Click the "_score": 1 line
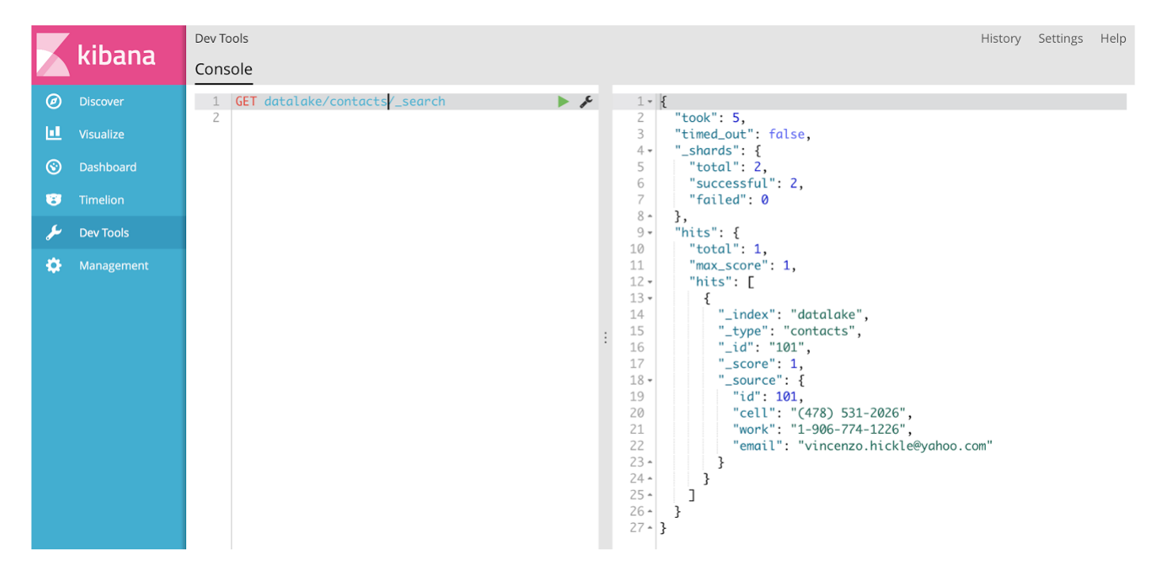This screenshot has width=1167, height=581. pyautogui.click(x=761, y=364)
